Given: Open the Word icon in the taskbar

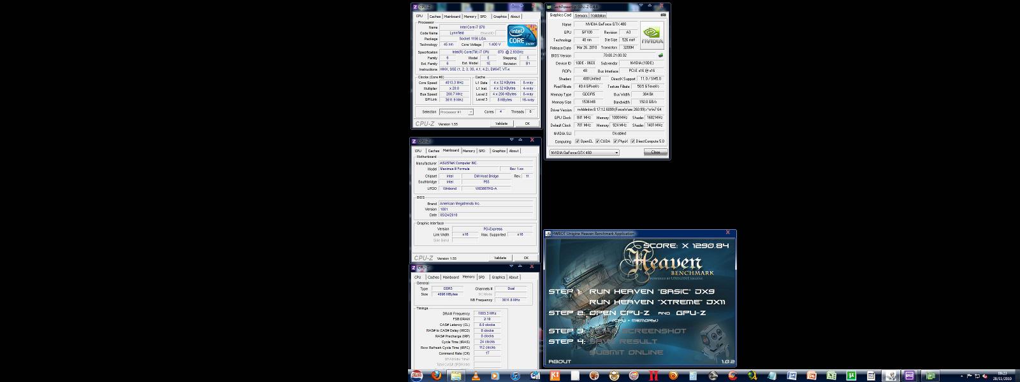Looking at the screenshot, I should point(792,376).
